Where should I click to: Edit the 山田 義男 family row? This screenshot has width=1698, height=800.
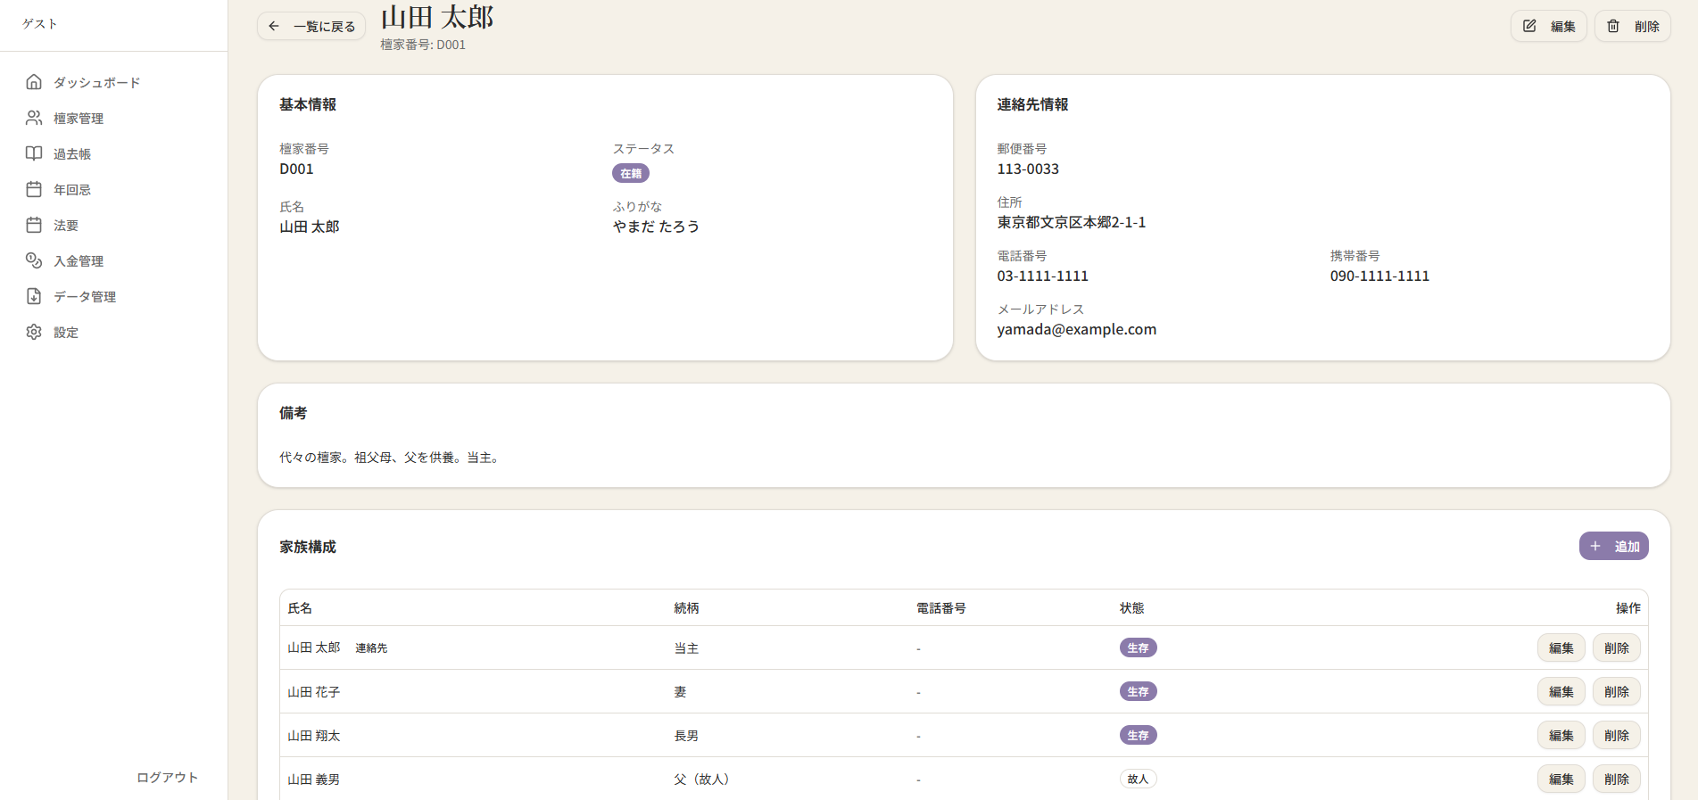(1561, 779)
